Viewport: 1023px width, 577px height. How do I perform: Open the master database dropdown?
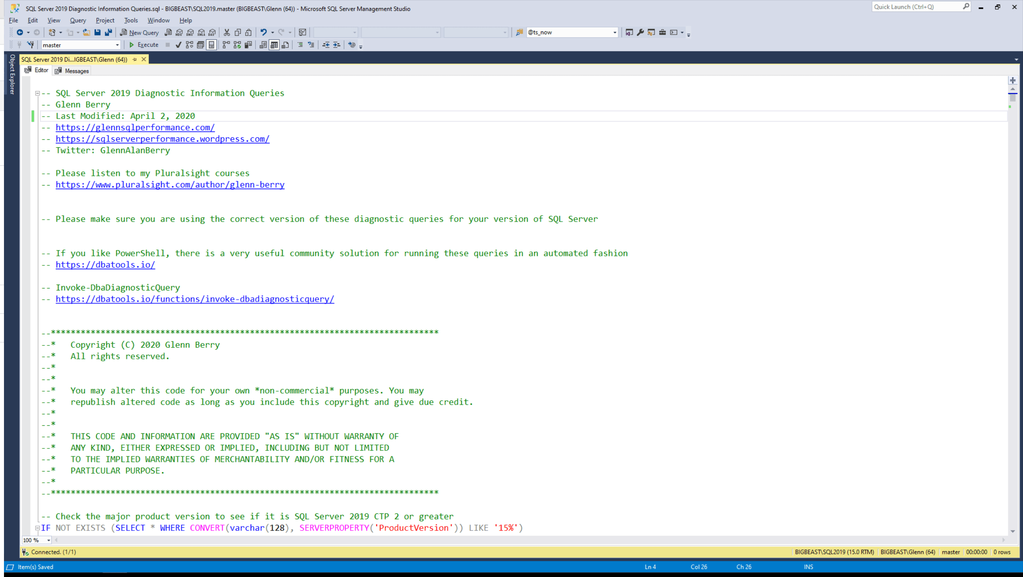[x=117, y=45]
